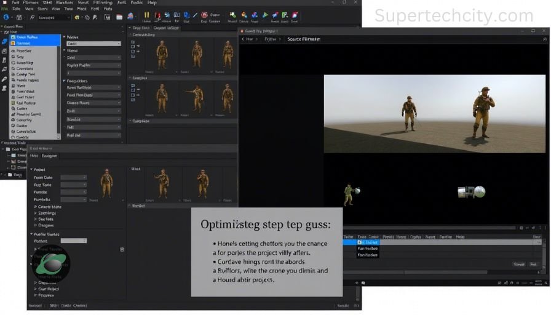Select the green play arrow toolbar icon

[266, 15]
